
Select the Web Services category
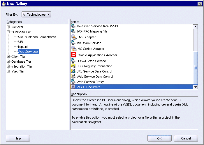[x=28, y=52]
